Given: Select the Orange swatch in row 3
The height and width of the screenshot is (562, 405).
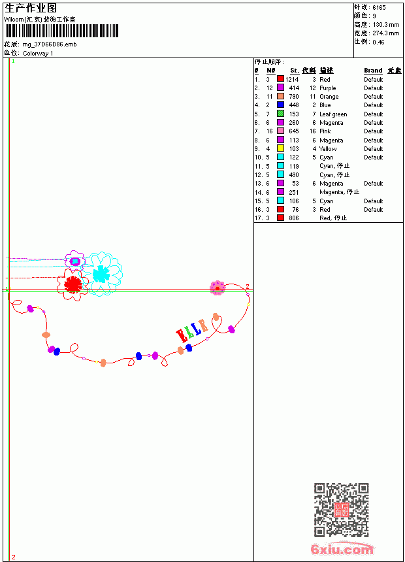Looking at the screenshot, I should 281,96.
